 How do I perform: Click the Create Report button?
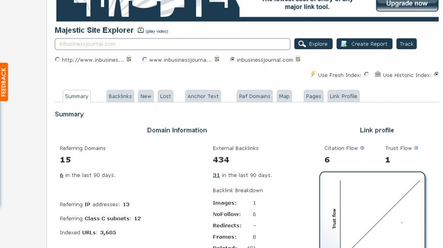[364, 44]
